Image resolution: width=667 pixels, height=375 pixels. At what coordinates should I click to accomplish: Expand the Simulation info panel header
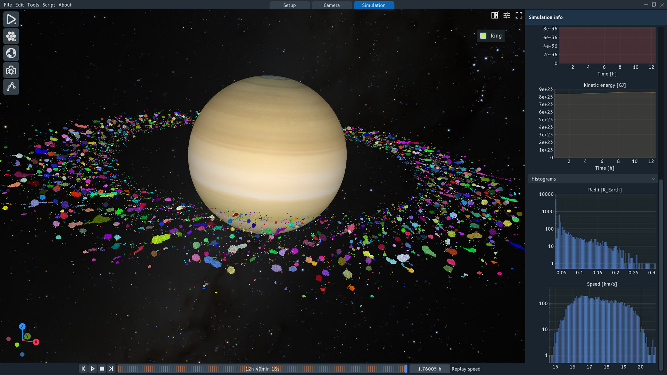coord(545,17)
